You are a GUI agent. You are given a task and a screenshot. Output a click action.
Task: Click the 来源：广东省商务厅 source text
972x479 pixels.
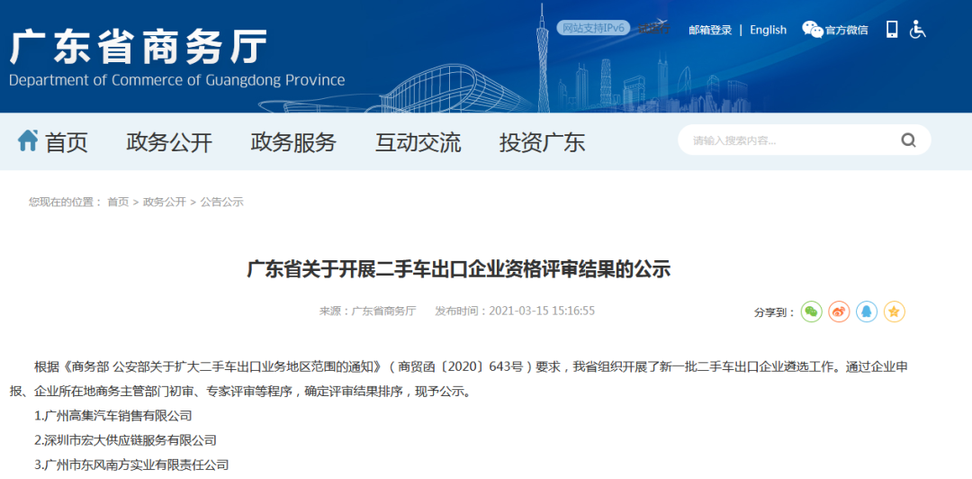(x=367, y=311)
